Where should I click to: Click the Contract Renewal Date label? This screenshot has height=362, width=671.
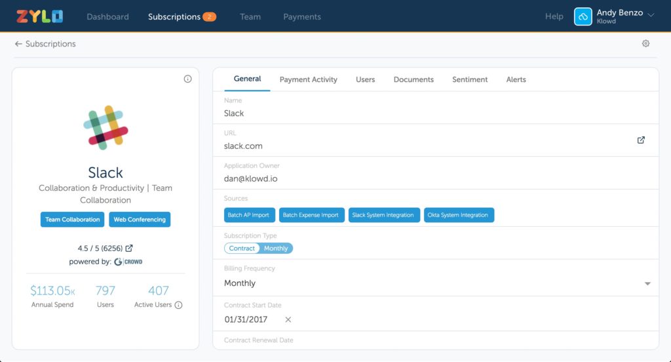click(258, 340)
